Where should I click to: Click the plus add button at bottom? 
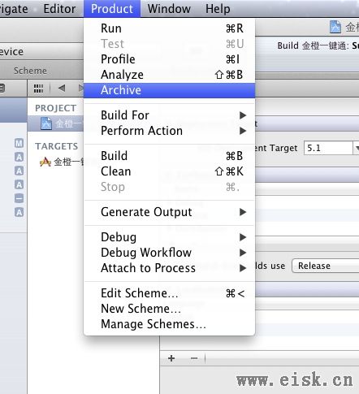pos(171,358)
